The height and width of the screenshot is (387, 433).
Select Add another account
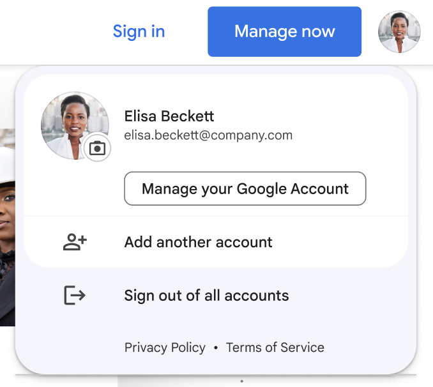198,242
